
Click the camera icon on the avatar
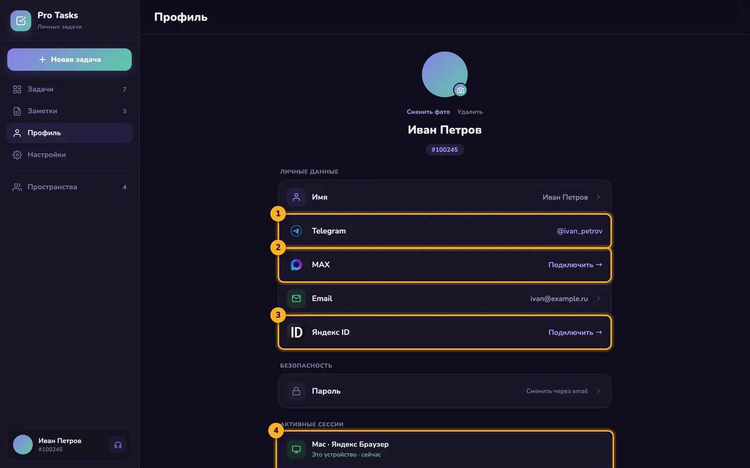pos(460,90)
